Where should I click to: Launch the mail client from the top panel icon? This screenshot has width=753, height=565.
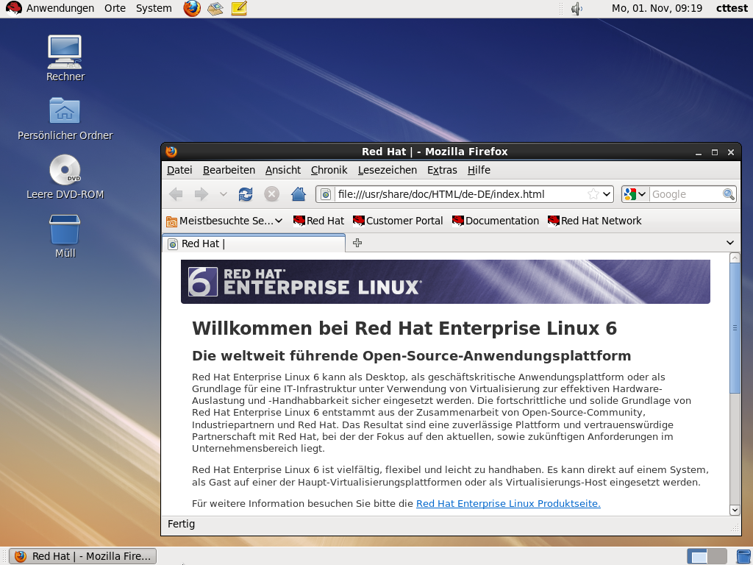(x=215, y=8)
